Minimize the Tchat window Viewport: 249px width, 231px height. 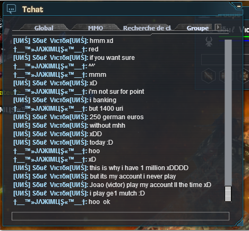point(239,6)
